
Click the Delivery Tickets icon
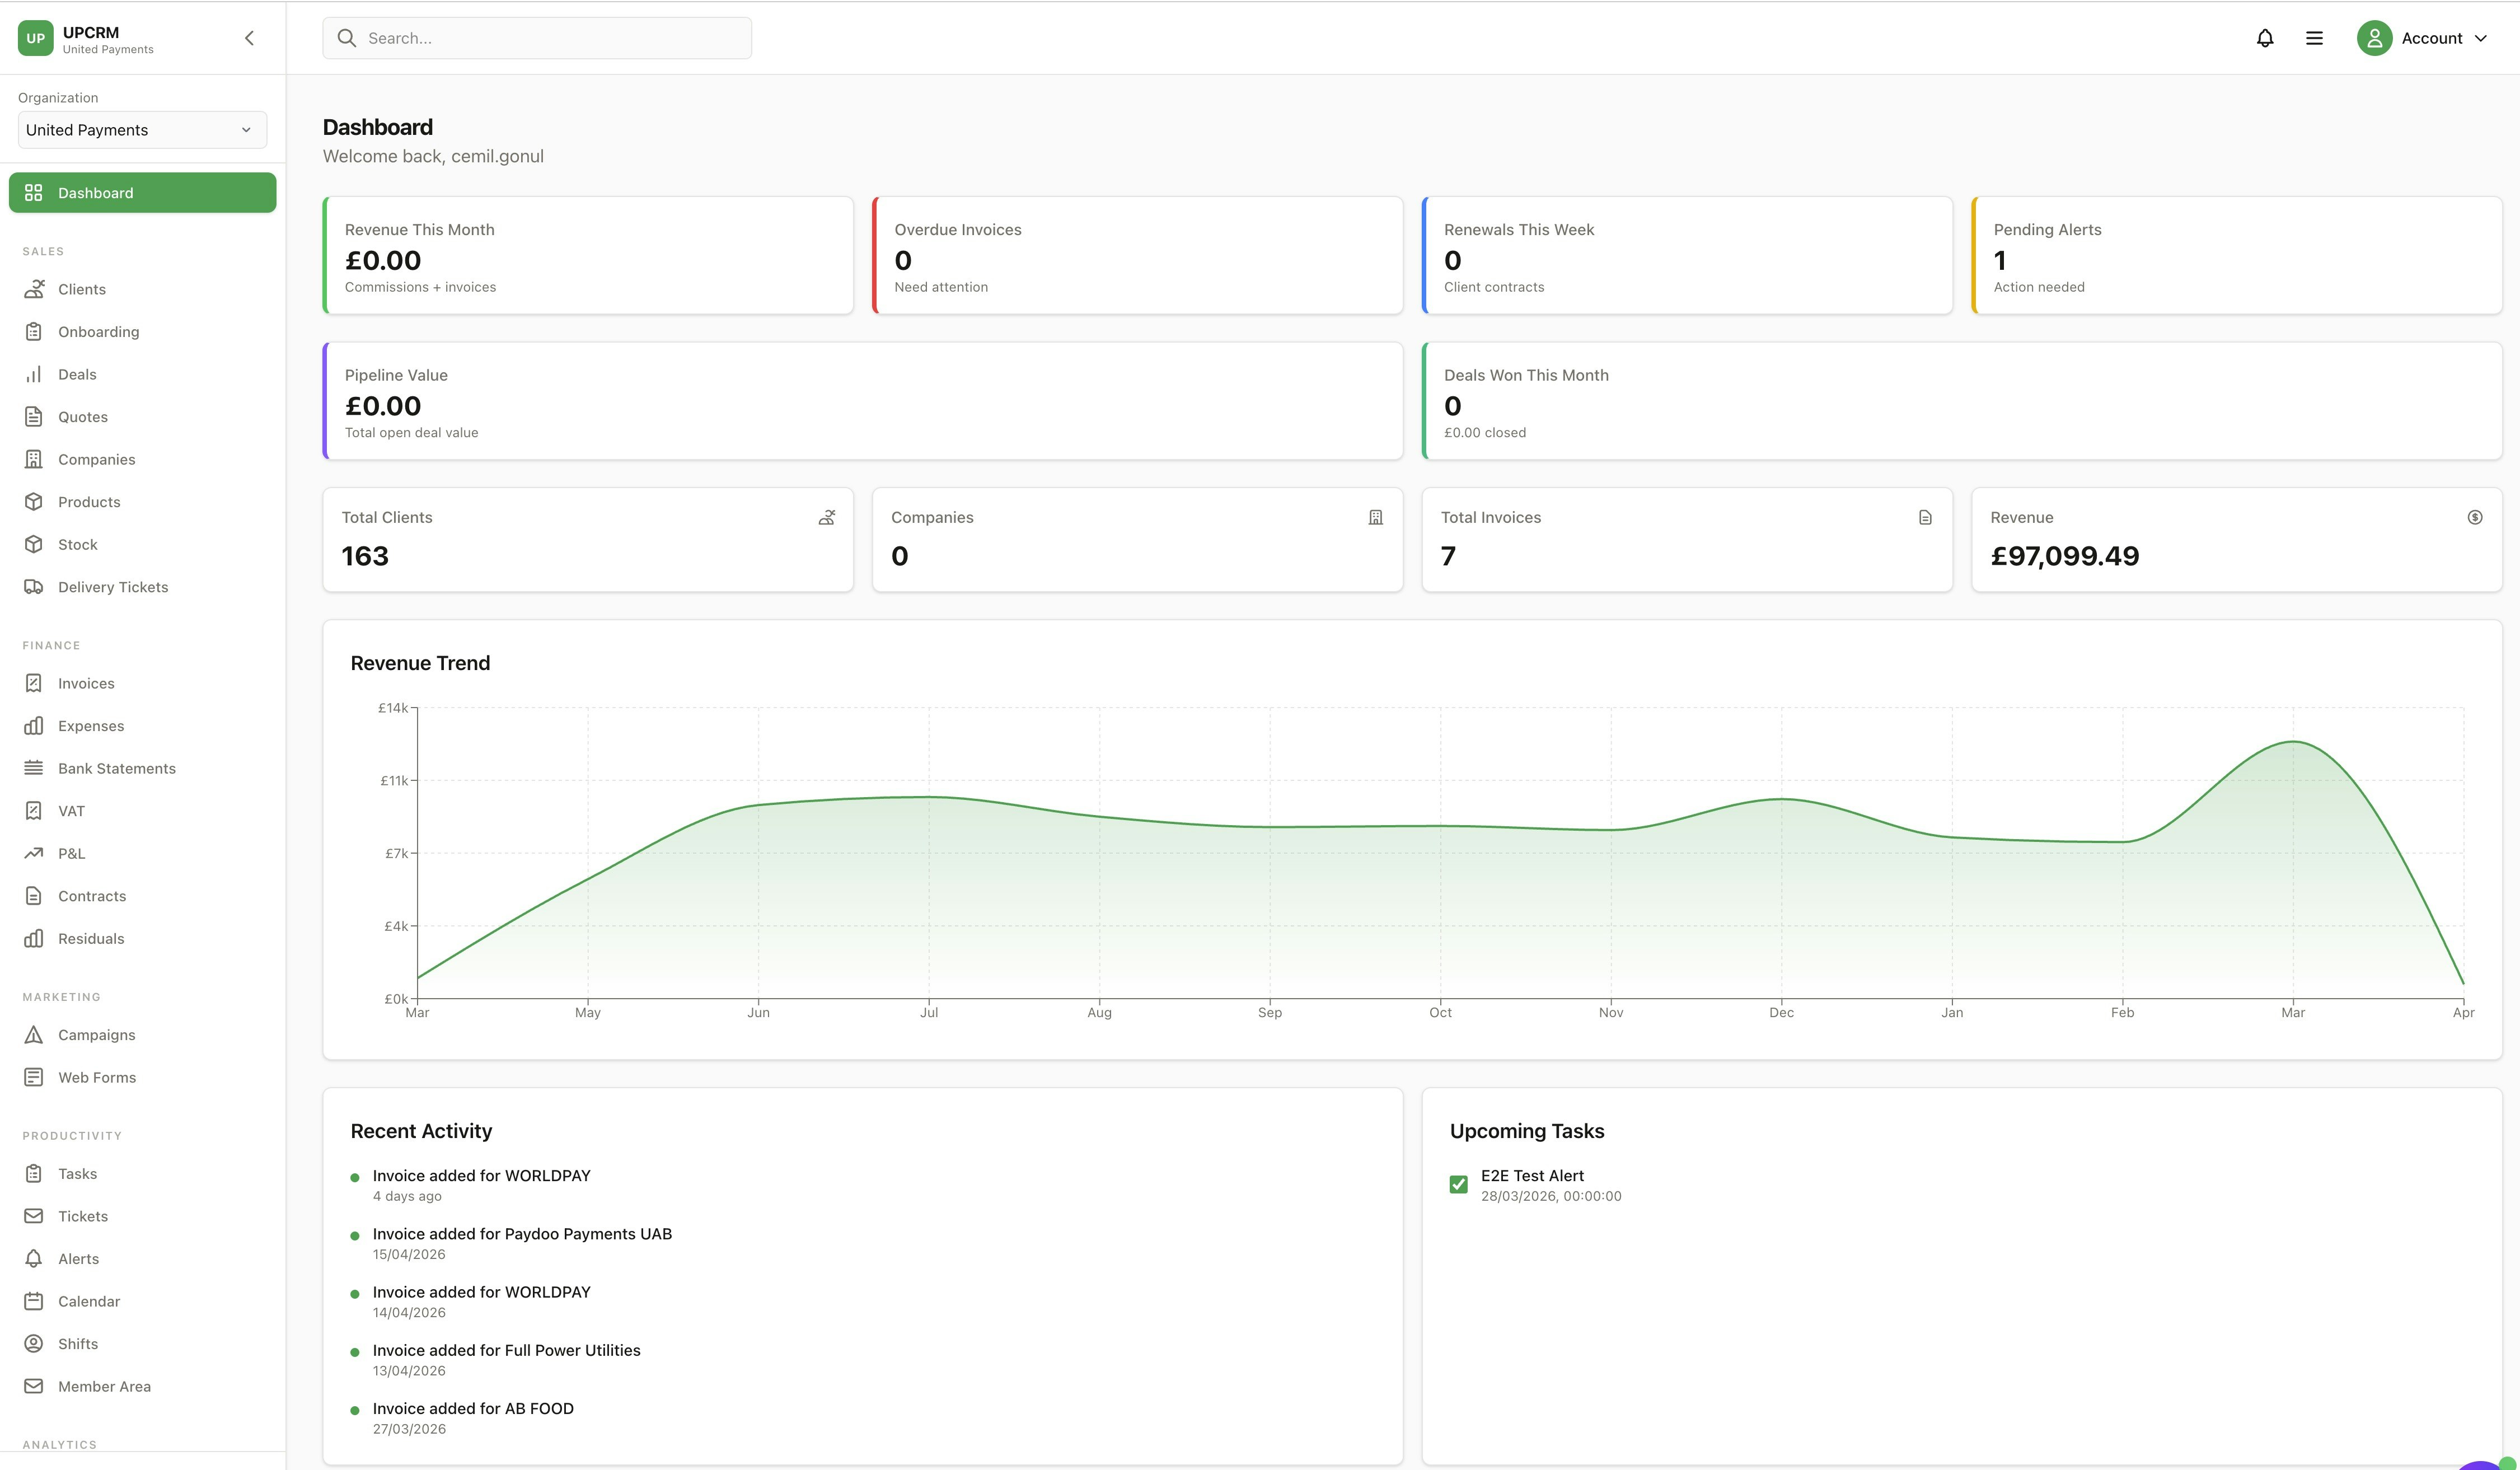[34, 586]
